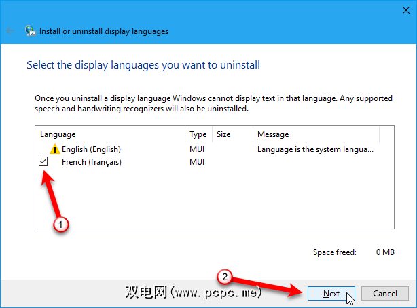Click the back arrow in title bar
This screenshot has height=308, width=417.
click(10, 31)
